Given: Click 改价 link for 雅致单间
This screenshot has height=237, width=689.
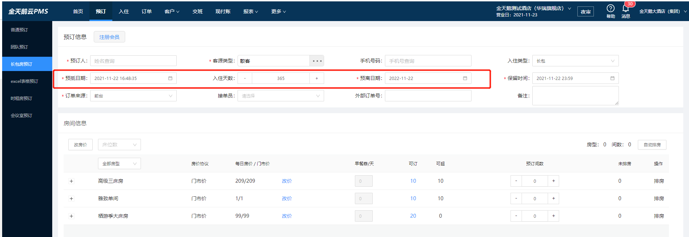Looking at the screenshot, I should (x=287, y=198).
